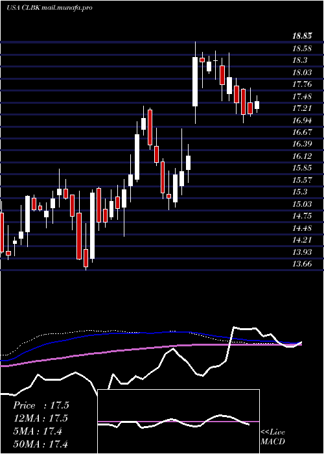The height and width of the screenshot is (454, 324).
Task: Click the 'USA CLBK mail.munafa.pro' title text
Action: click(x=49, y=8)
